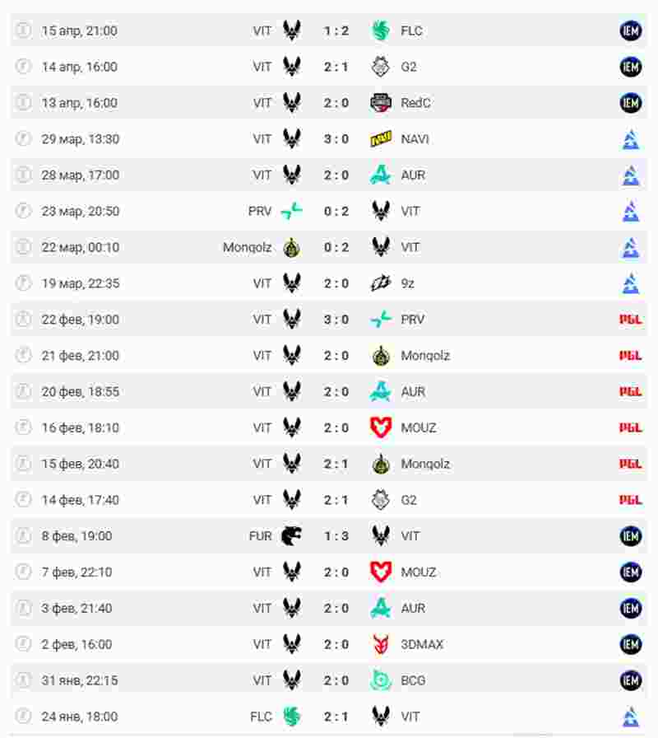Open the 1 : 3 score of the FUR–VIT match
Image resolution: width=658 pixels, height=738 pixels.
pos(336,536)
